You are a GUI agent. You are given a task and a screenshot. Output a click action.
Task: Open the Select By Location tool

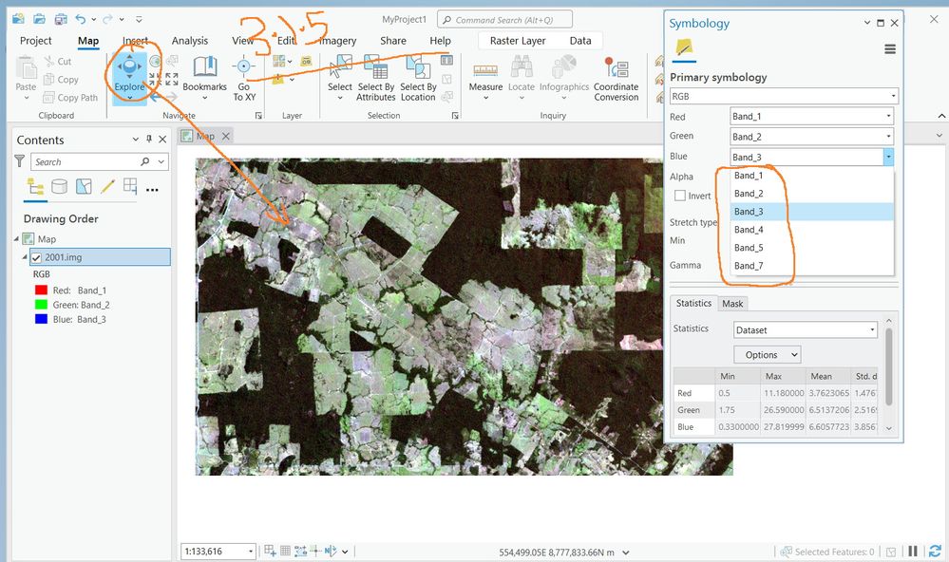click(x=418, y=77)
